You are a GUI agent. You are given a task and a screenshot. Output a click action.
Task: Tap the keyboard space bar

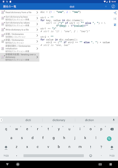[53, 156]
